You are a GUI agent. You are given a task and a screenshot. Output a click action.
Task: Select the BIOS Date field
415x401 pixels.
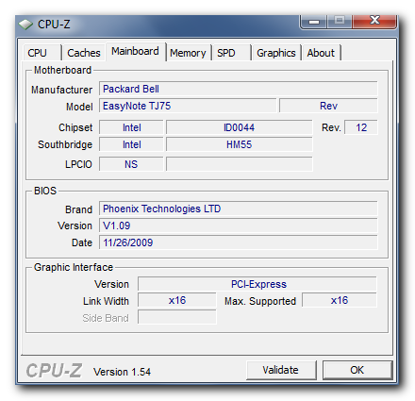[239, 242]
